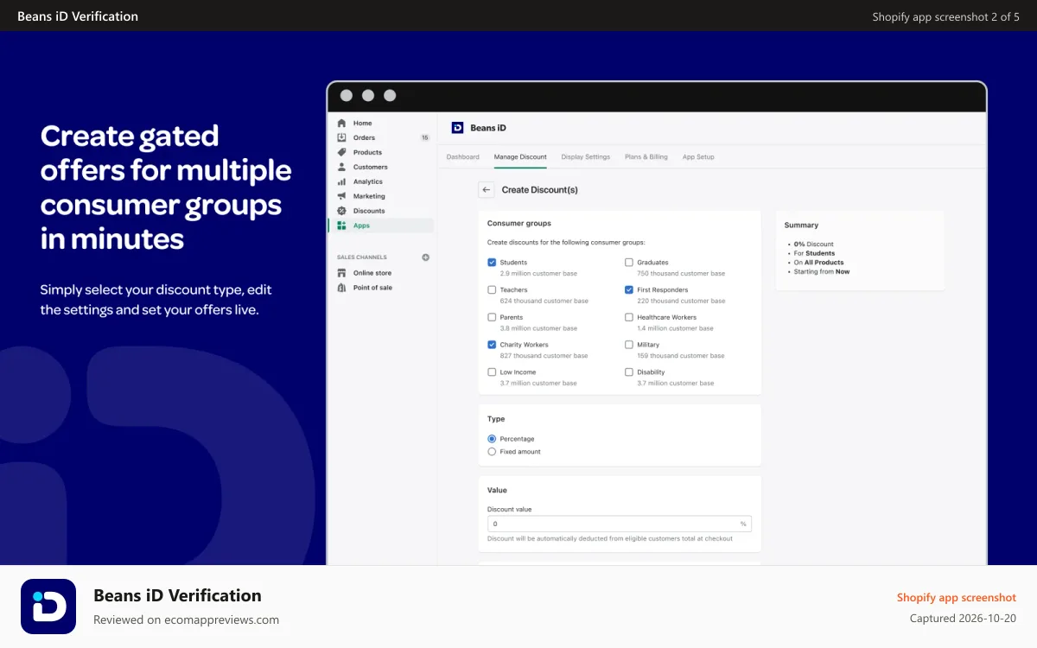
Task: Uncheck the Students consumer group
Action: [x=492, y=263]
